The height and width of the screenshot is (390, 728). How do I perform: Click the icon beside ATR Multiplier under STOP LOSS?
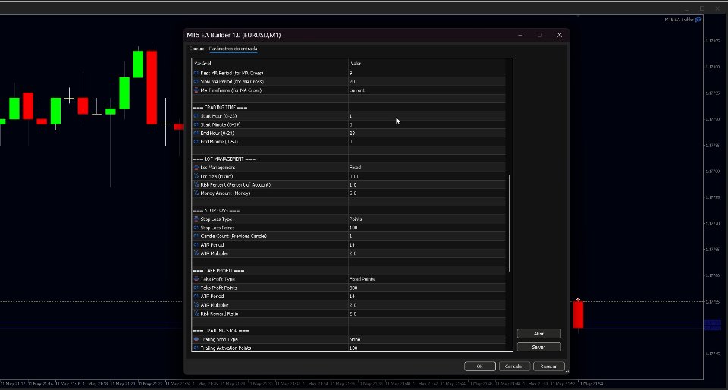[x=196, y=253]
